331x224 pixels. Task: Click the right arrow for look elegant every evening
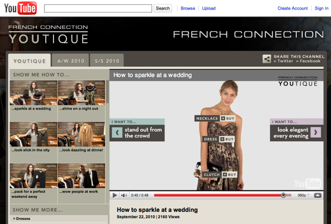(x=316, y=132)
